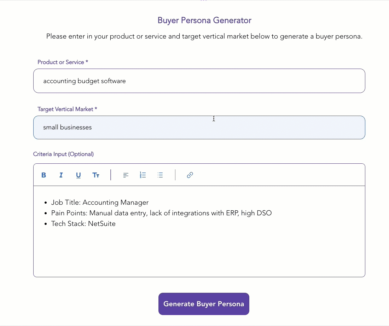This screenshot has height=326, width=389.
Task: Apply italic formatting with the I icon
Action: pyautogui.click(x=61, y=175)
